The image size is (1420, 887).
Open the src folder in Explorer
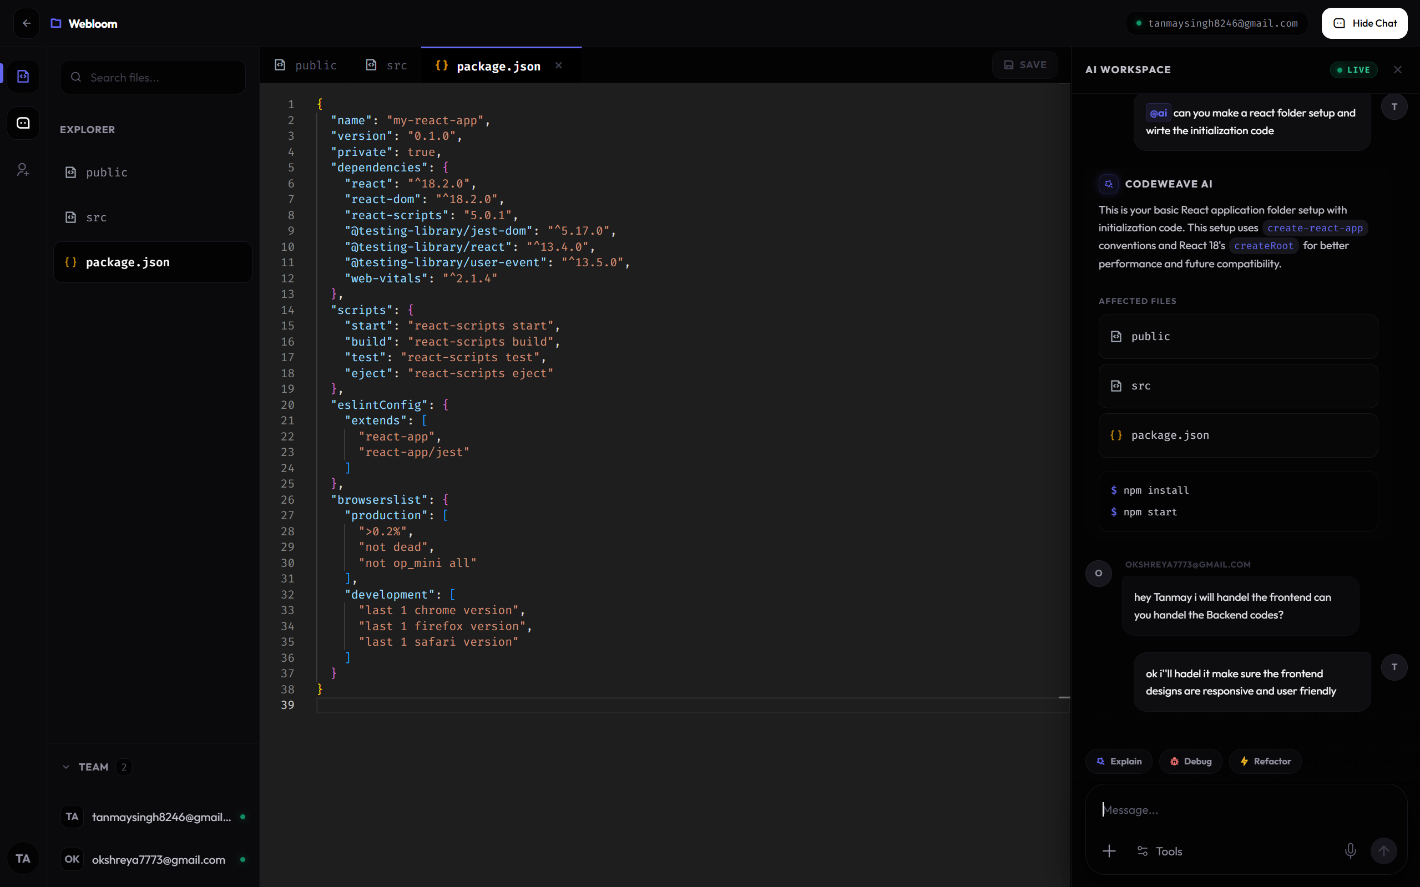(x=153, y=217)
